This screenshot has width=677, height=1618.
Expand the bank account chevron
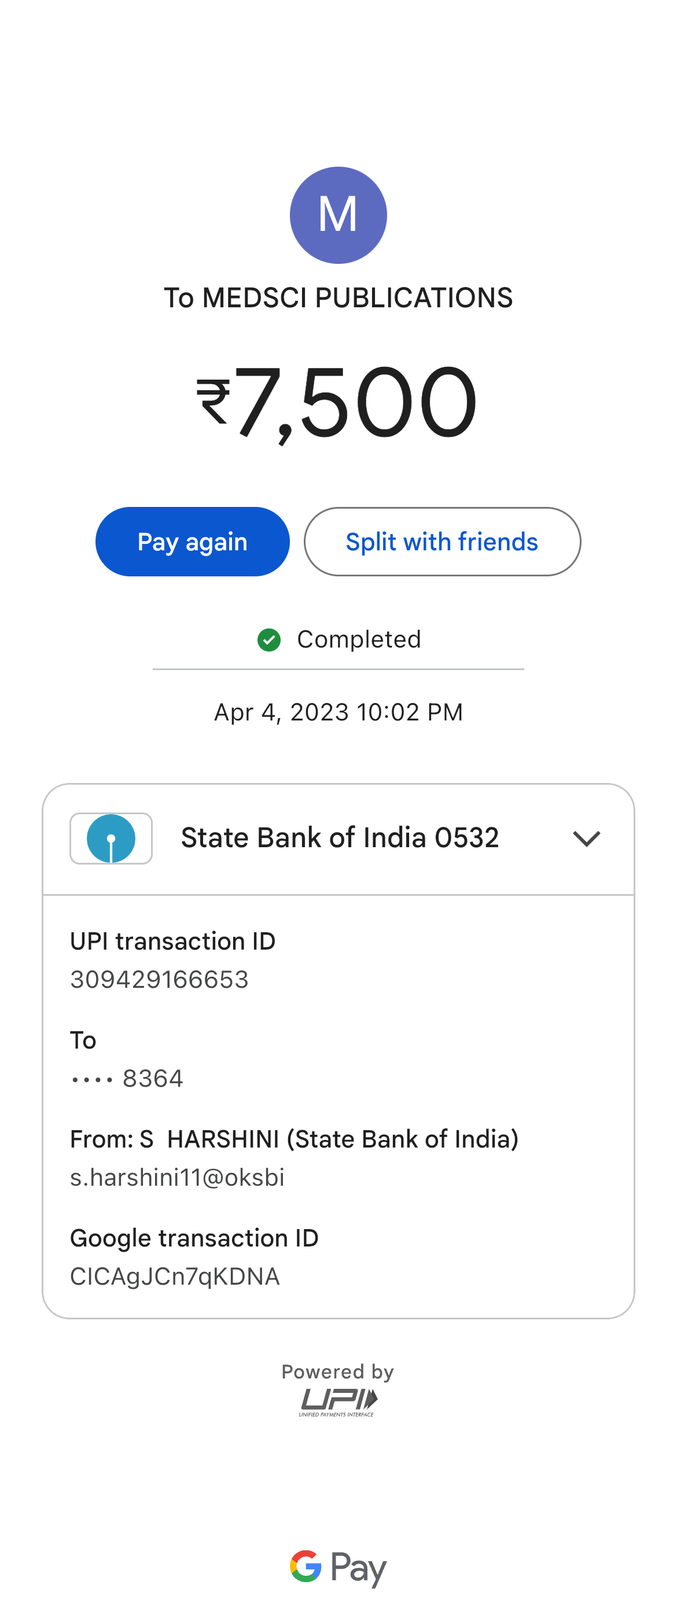[587, 839]
